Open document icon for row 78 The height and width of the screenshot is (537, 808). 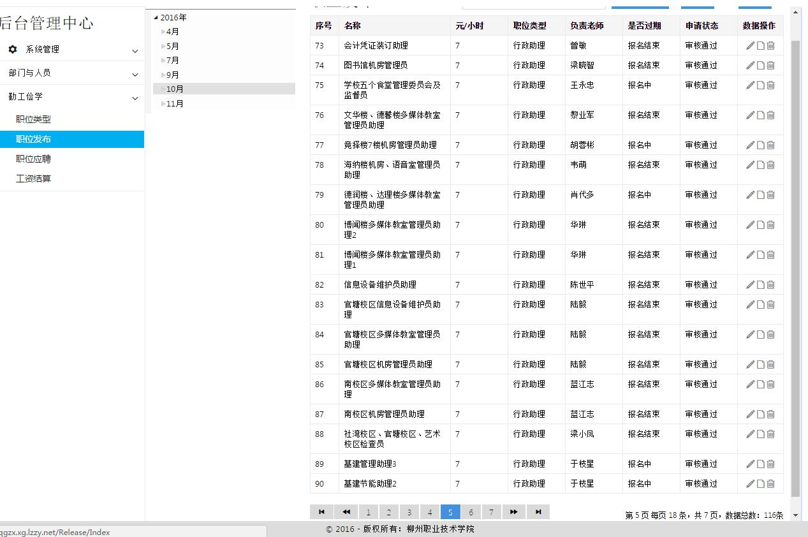click(x=760, y=165)
